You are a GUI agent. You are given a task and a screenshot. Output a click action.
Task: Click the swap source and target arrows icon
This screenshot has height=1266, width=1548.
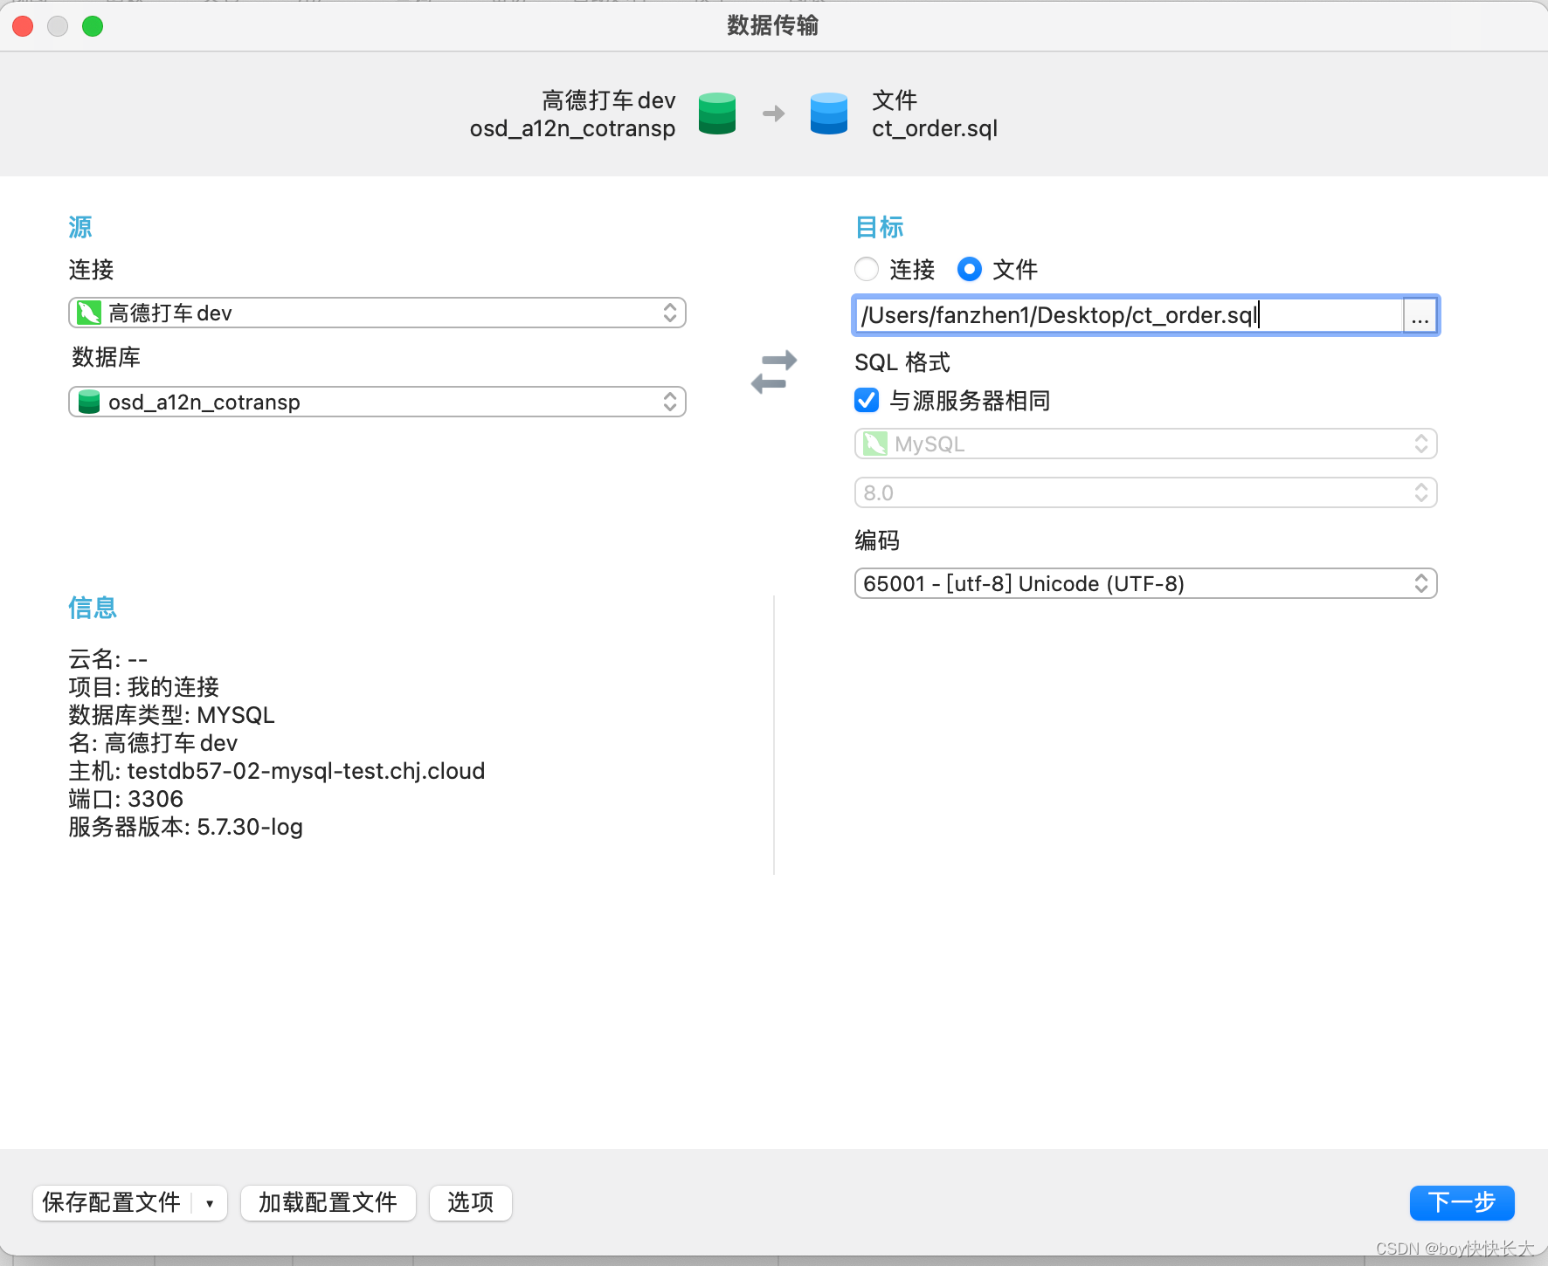pyautogui.click(x=774, y=372)
